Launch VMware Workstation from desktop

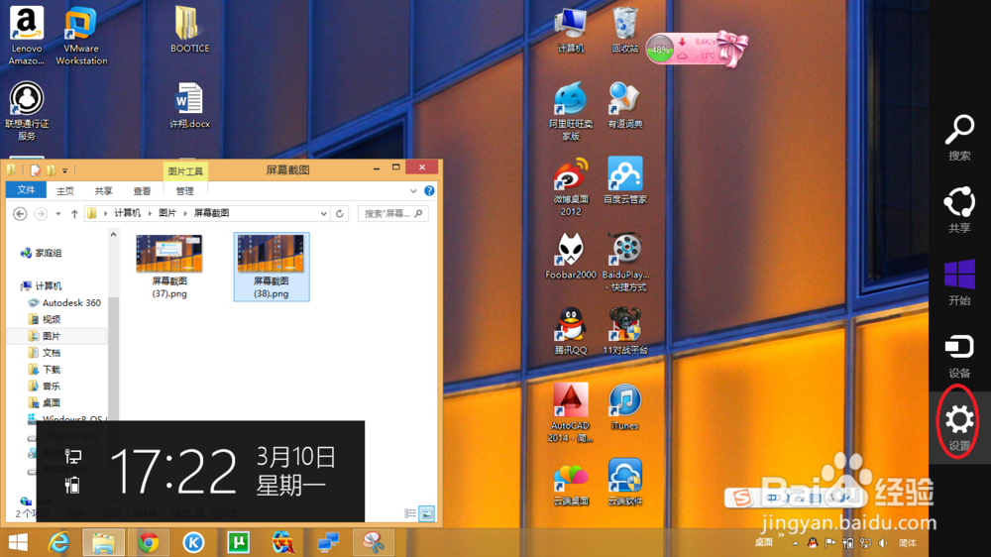81,36
